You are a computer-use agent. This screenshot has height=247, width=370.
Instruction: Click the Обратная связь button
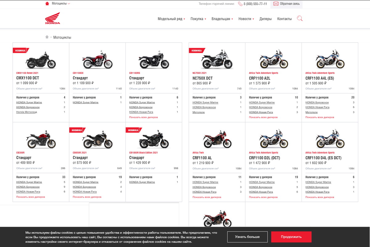point(286,4)
